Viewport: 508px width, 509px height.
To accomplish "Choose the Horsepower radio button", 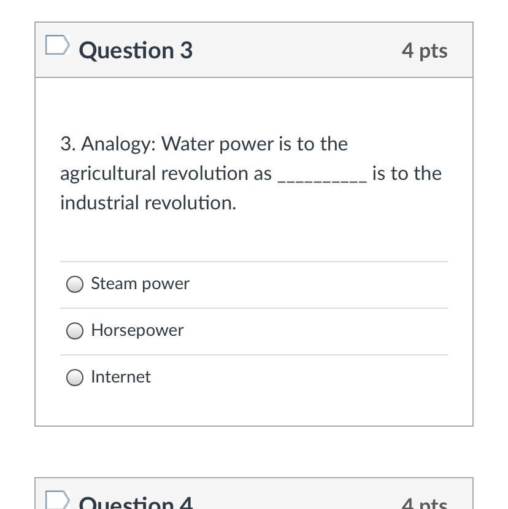I will click(x=75, y=331).
